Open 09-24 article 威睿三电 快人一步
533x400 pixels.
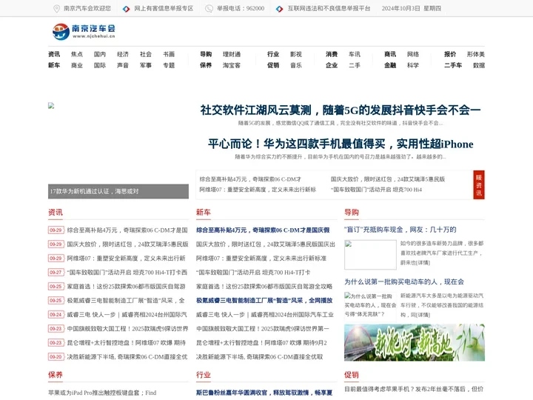[x=127, y=315]
